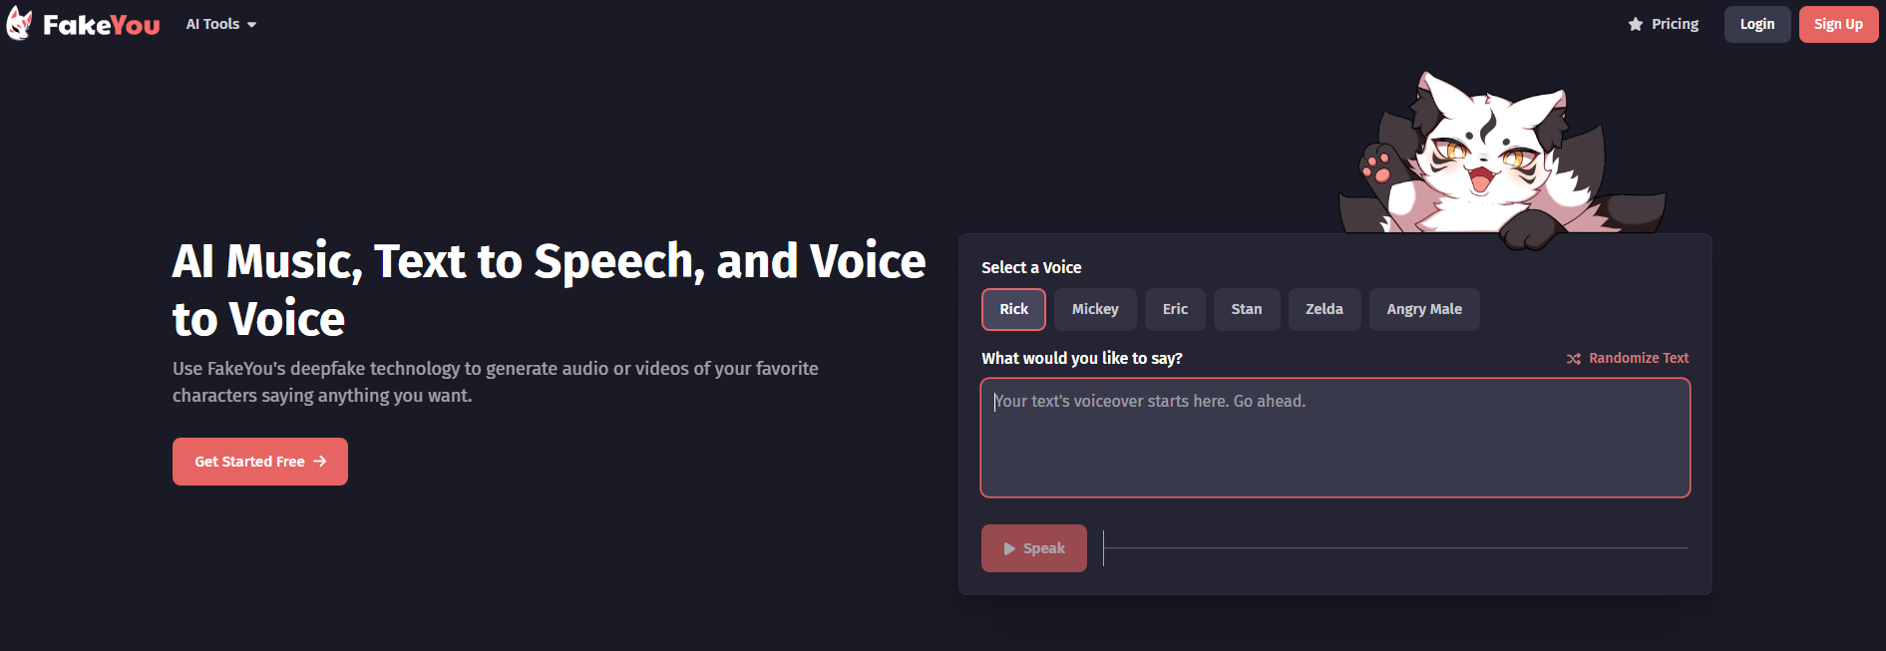Pick the Eric voice option
This screenshot has width=1886, height=651.
(x=1175, y=309)
